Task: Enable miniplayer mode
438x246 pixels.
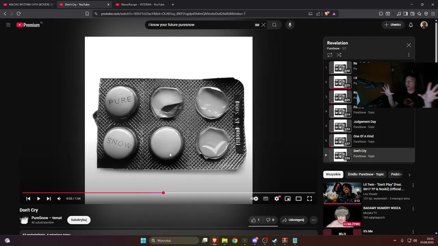Action: pyautogui.click(x=288, y=199)
